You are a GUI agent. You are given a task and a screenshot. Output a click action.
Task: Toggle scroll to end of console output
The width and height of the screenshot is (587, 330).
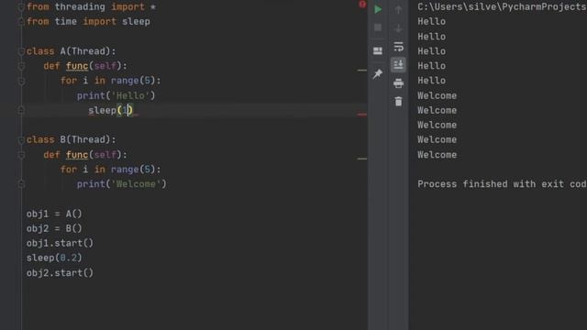point(398,65)
